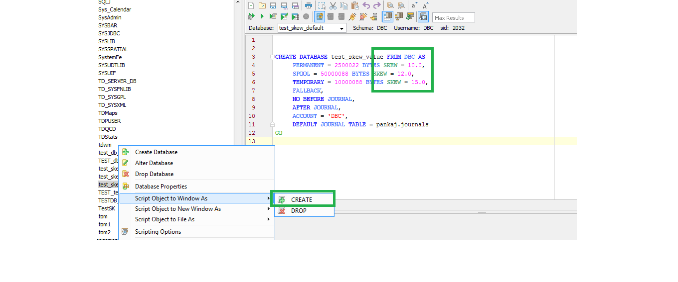The image size is (678, 282).
Task: Select tom2 in database list
Action: pyautogui.click(x=104, y=232)
